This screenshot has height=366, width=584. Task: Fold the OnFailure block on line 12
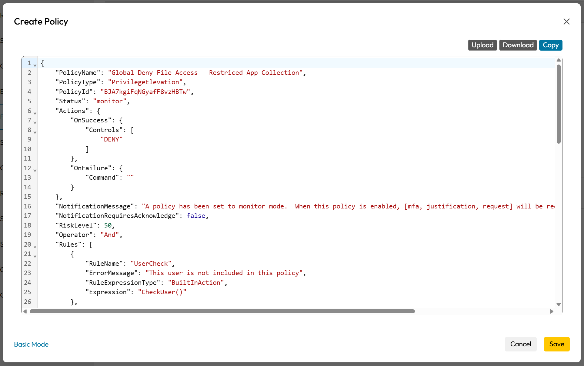click(35, 170)
